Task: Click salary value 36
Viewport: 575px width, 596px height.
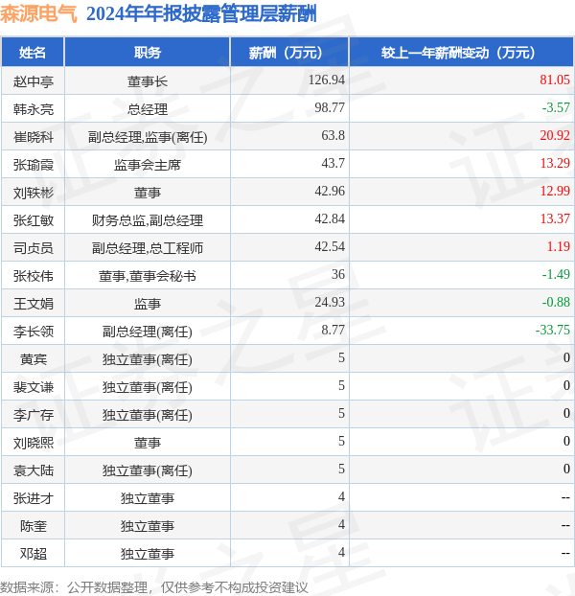Action: (338, 274)
